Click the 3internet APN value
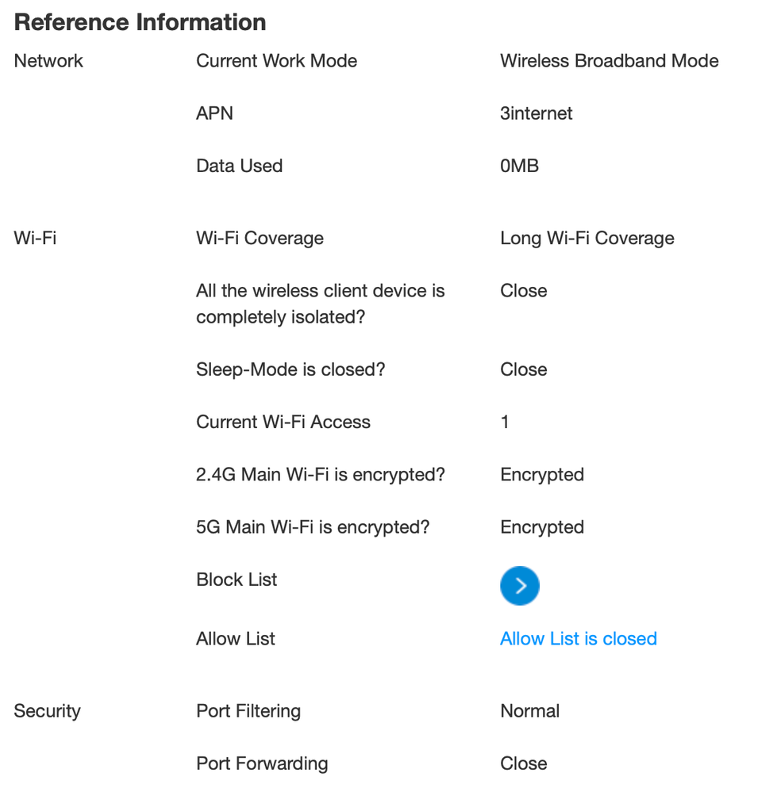The width and height of the screenshot is (777, 792). [536, 113]
